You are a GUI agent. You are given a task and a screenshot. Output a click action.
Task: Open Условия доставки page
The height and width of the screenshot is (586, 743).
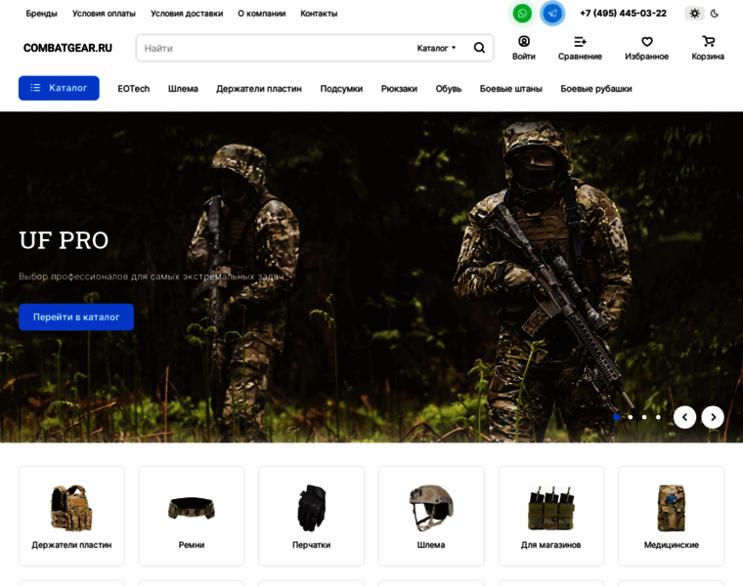pos(187,14)
